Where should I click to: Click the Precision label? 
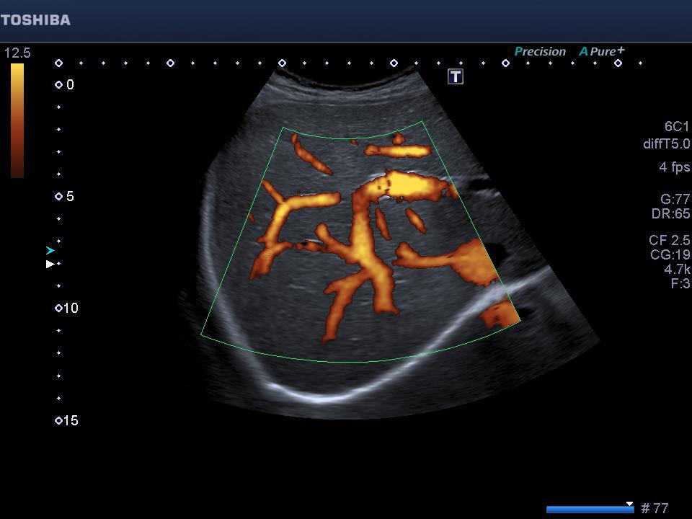[x=540, y=52]
